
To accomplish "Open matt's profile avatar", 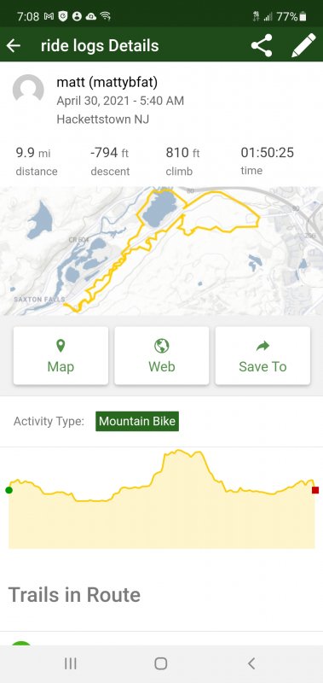I will [28, 90].
